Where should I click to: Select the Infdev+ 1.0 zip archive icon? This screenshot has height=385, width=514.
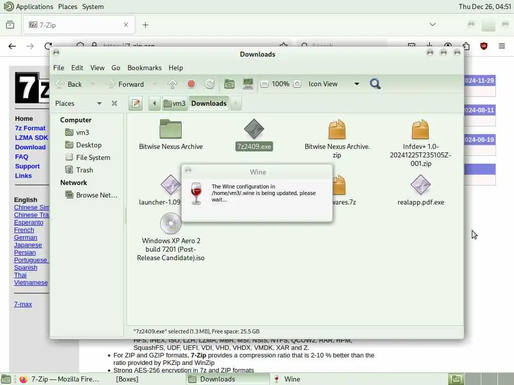click(420, 129)
